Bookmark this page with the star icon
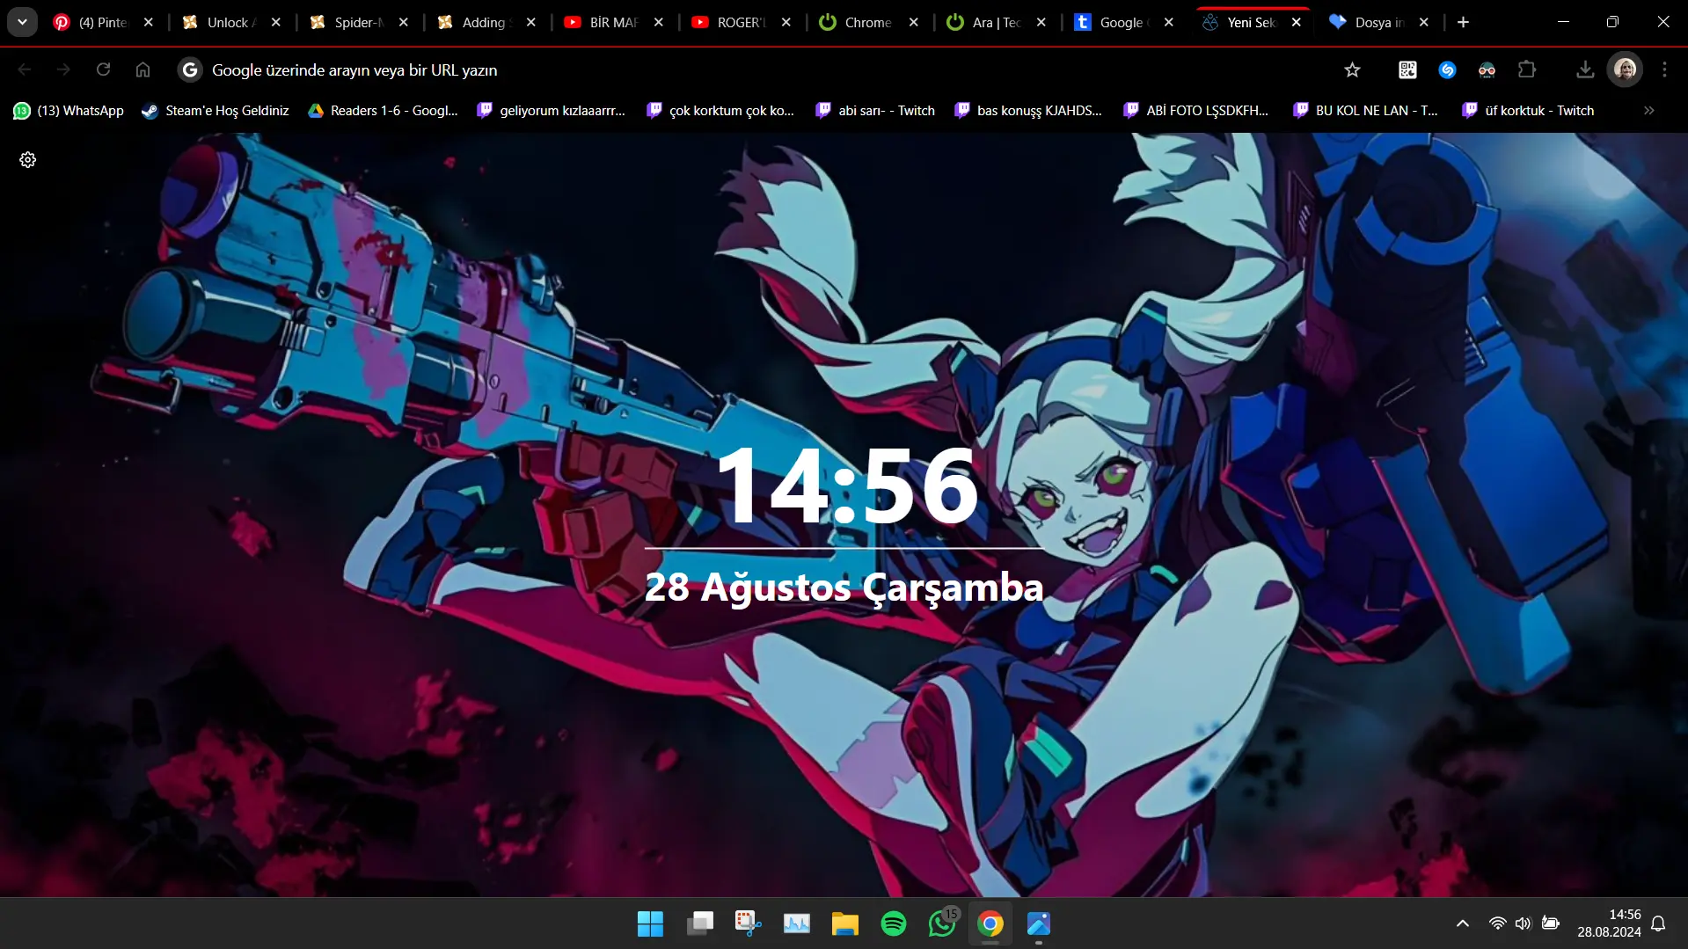Viewport: 1688px width, 949px height. click(x=1352, y=69)
